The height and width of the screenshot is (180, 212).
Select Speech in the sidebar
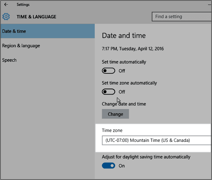(9, 60)
